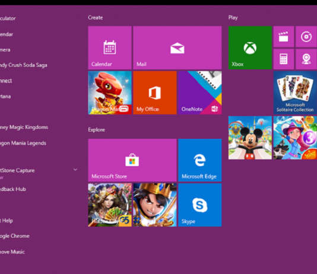Screen dimensions: 317x274
Task: Select the Create group header
Action: coord(96,18)
